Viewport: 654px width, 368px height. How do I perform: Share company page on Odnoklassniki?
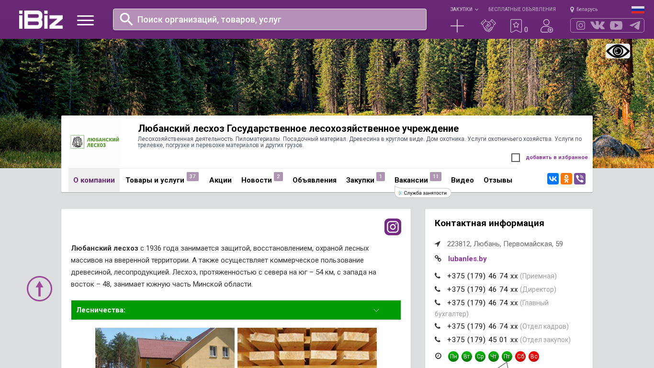tap(566, 179)
